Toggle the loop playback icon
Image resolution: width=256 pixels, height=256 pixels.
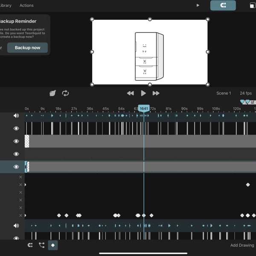(65, 93)
